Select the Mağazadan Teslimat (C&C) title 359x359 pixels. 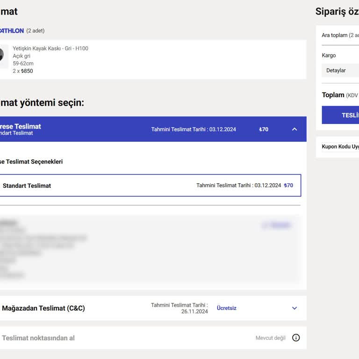pyautogui.click(x=43, y=309)
